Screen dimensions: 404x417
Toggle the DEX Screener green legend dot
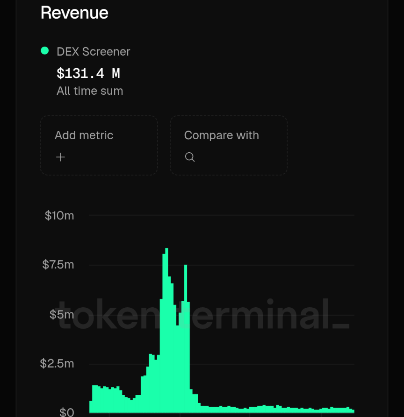coord(45,50)
